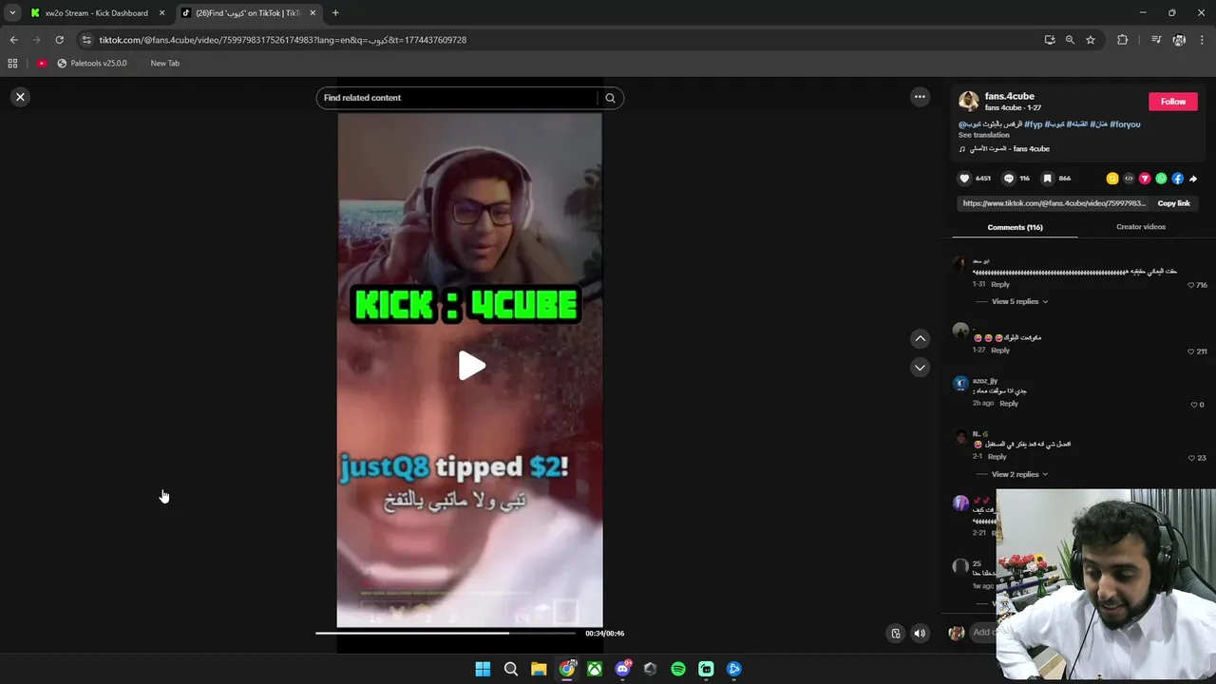Open the tab search dropdown arrow

[12, 13]
